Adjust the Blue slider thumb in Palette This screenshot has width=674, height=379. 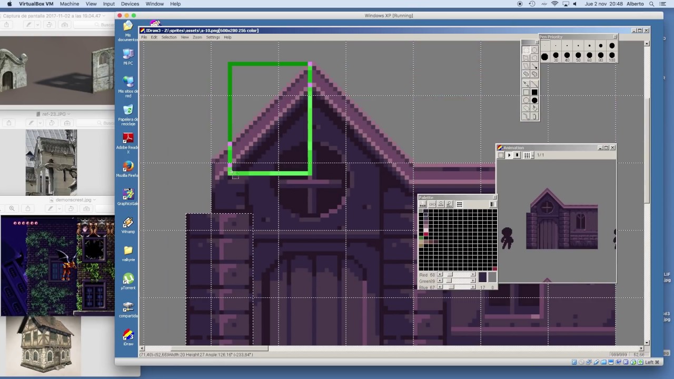pos(451,287)
